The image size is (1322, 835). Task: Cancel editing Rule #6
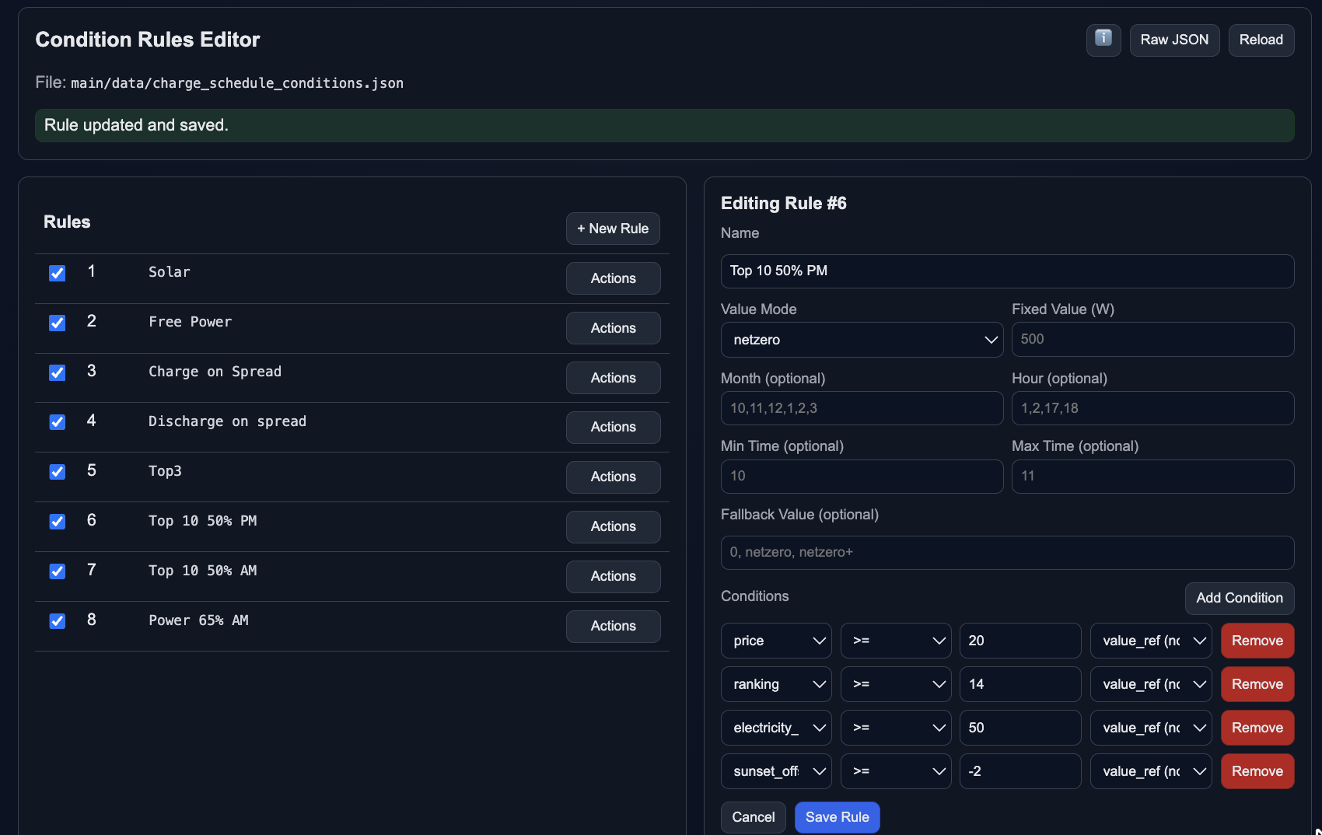tap(753, 817)
